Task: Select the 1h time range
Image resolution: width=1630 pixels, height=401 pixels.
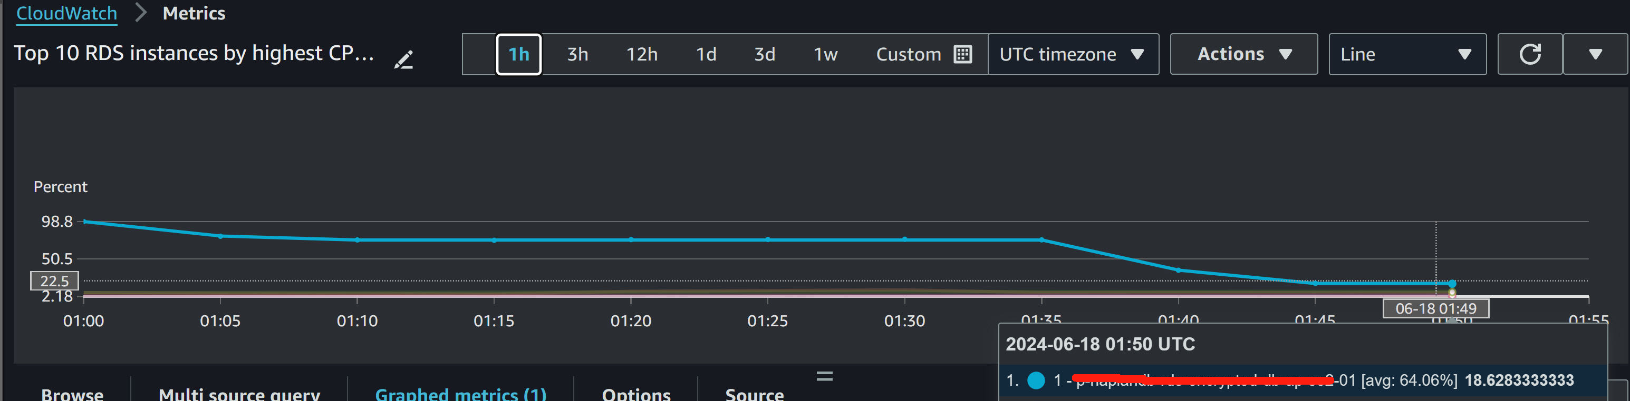Action: coord(519,54)
